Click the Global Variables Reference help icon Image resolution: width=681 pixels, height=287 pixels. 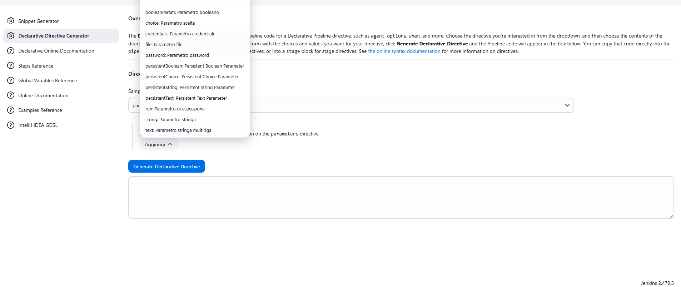(x=11, y=80)
